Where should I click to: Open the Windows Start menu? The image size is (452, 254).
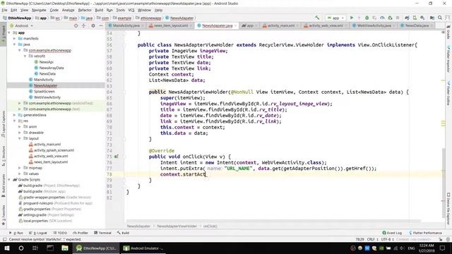tap(7, 248)
